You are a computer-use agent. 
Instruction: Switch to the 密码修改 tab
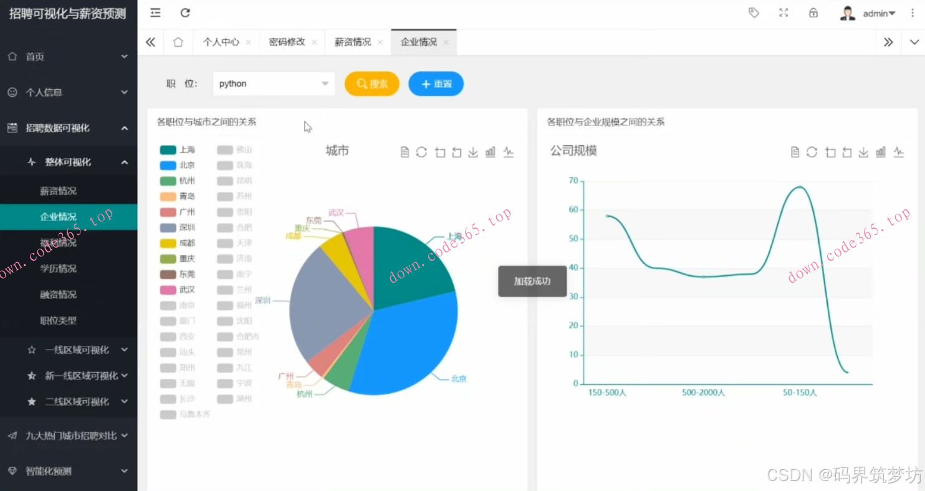pyautogui.click(x=287, y=42)
